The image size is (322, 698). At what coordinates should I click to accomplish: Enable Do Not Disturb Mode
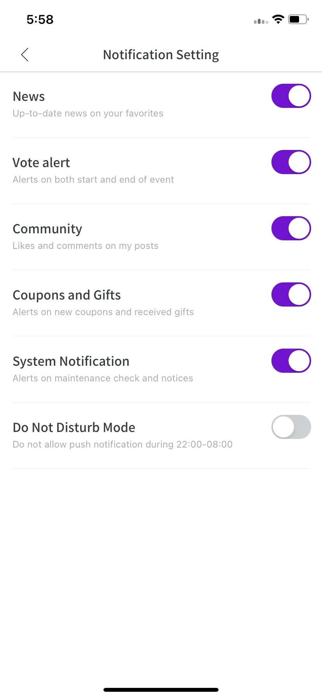[291, 427]
